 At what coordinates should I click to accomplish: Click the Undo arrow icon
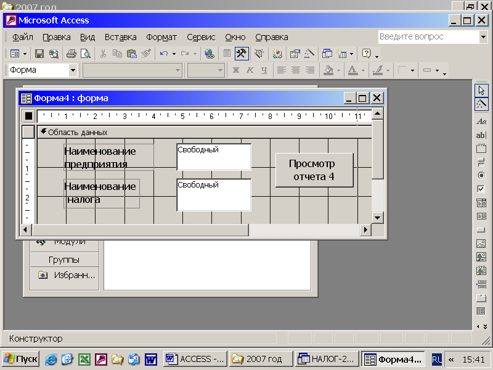(163, 54)
